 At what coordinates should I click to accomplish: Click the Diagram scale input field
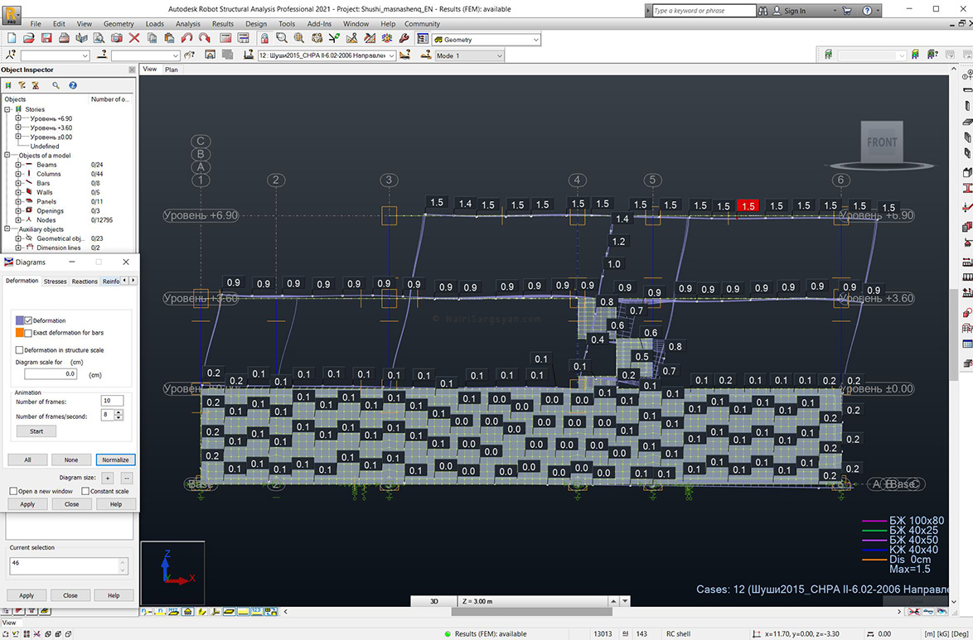[51, 374]
